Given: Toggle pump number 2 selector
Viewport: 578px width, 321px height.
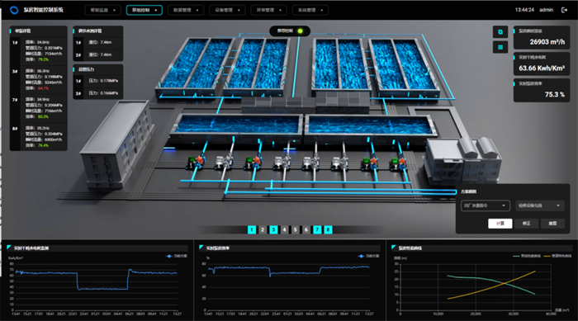Looking at the screenshot, I should tap(263, 229).
